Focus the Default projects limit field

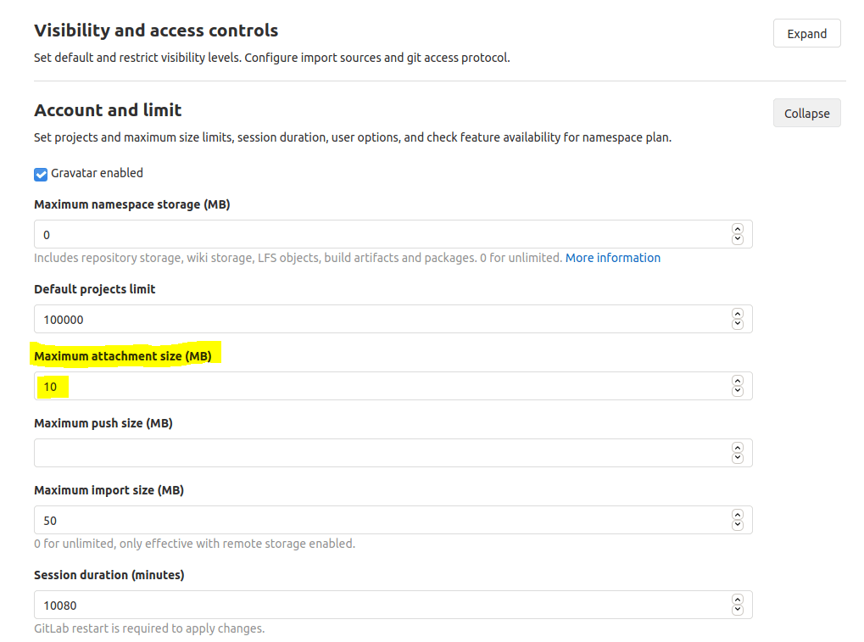click(382, 320)
